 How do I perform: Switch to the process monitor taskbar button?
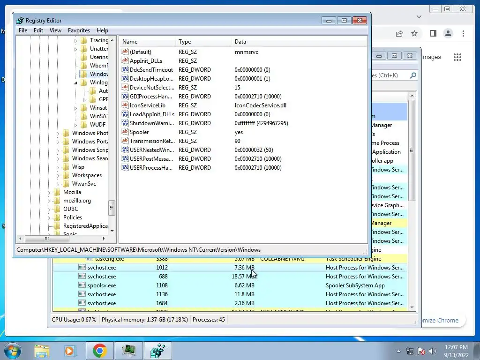(x=128, y=351)
